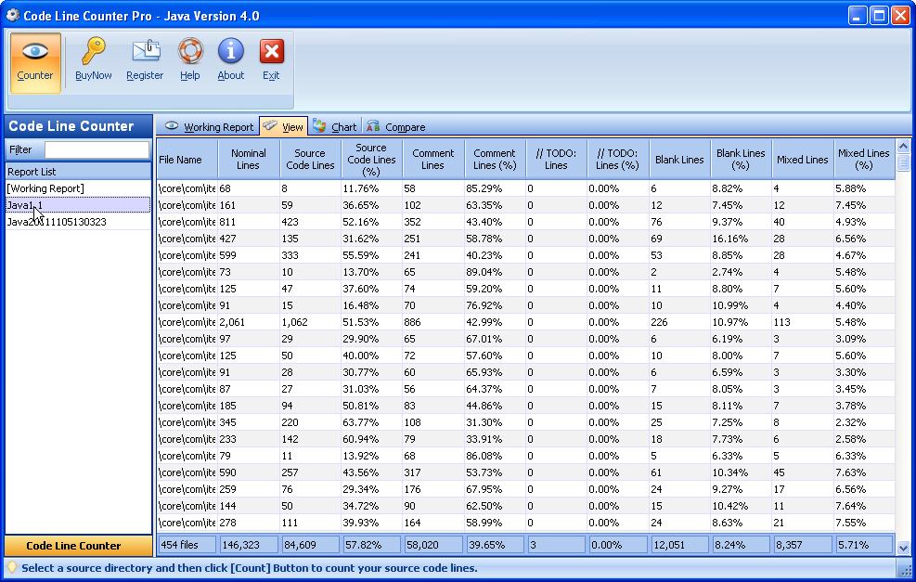This screenshot has width=916, height=582.
Task: Open the Counter tool with the eye icon
Action: point(35,62)
